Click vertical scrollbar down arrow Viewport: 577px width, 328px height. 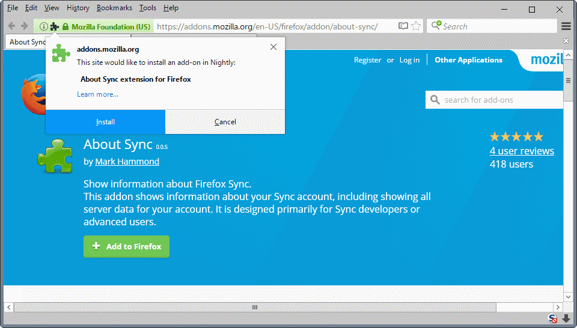pos(568,296)
